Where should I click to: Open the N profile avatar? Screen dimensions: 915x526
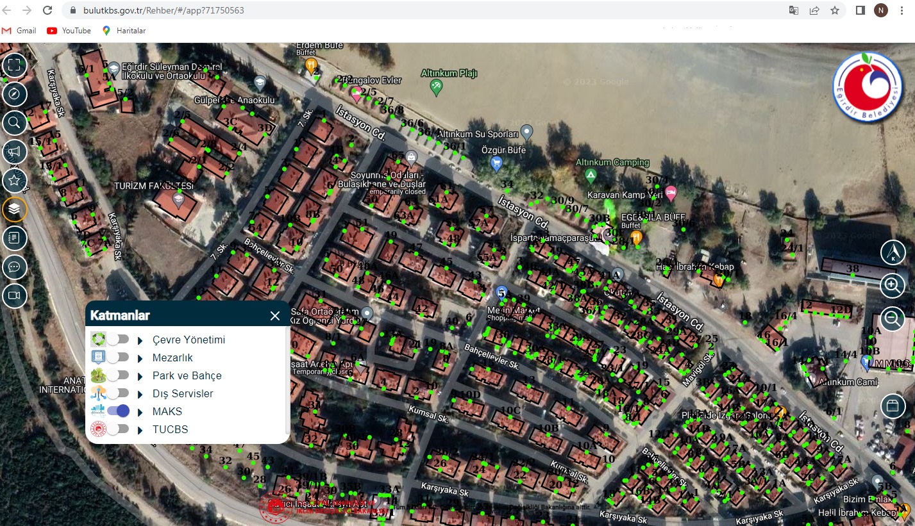point(881,10)
